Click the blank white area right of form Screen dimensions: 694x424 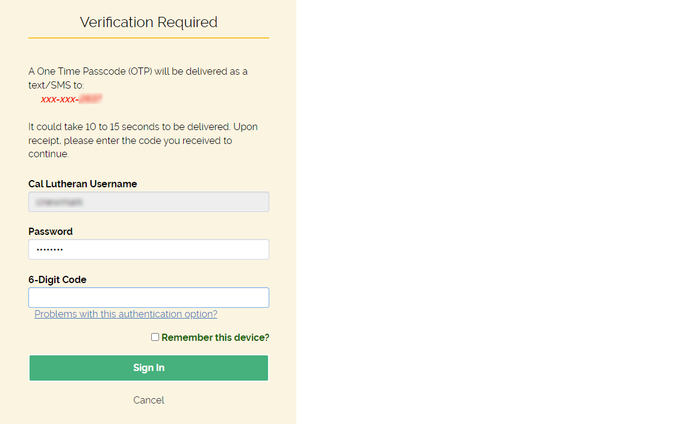pyautogui.click(x=494, y=211)
